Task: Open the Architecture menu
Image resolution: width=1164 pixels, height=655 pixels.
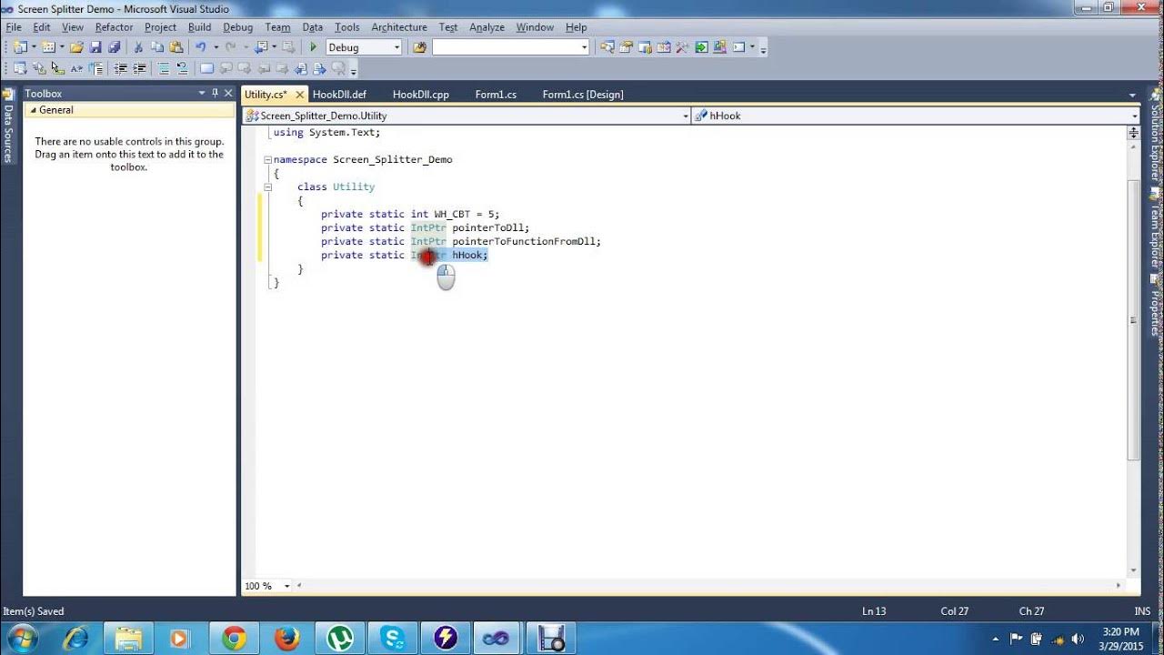Action: (x=398, y=27)
